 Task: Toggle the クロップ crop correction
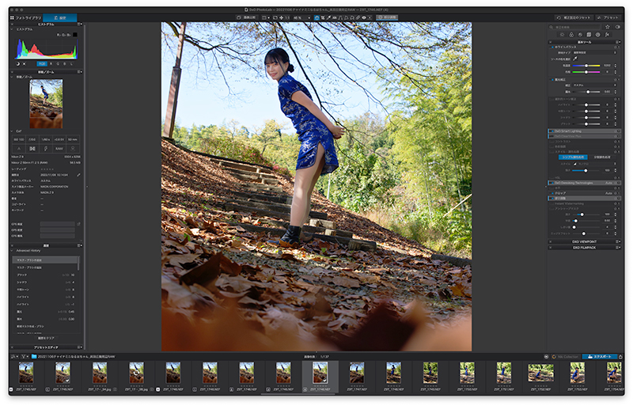pos(552,193)
